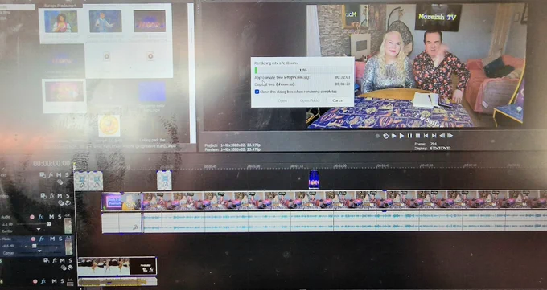The height and width of the screenshot is (290, 547).
Task: Select the small blue clip on top track
Action: (x=314, y=179)
